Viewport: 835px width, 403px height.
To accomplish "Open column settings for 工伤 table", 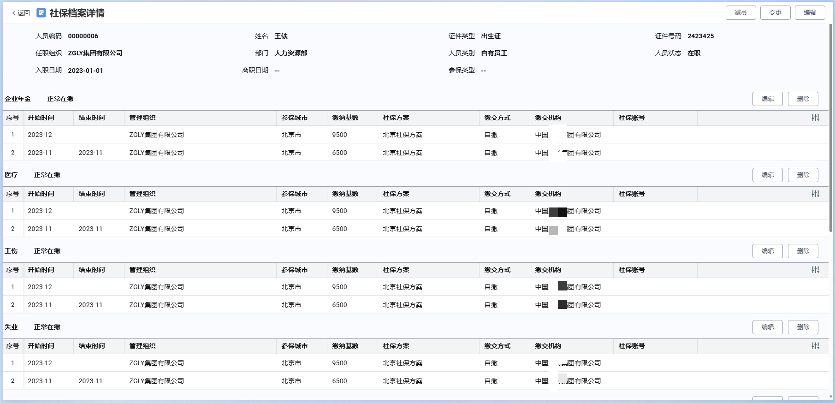I will [815, 270].
